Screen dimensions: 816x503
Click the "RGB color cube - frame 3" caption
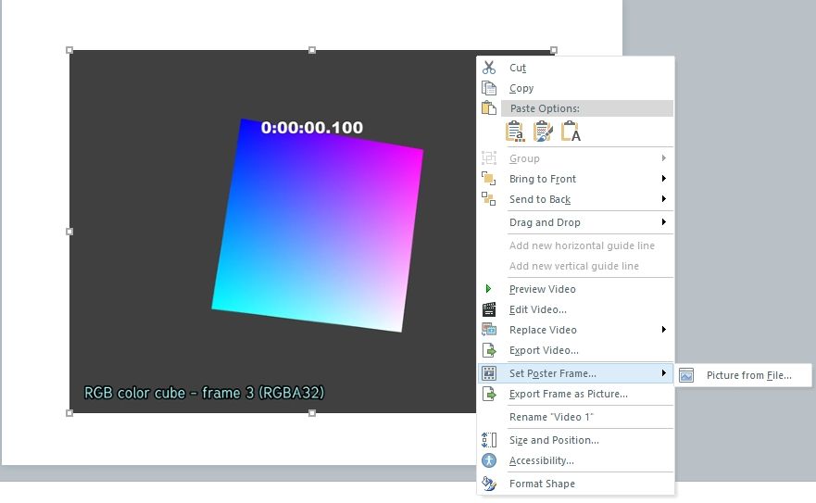204,393
